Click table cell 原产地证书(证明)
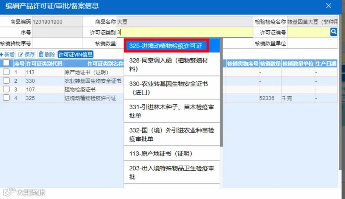 86,72
